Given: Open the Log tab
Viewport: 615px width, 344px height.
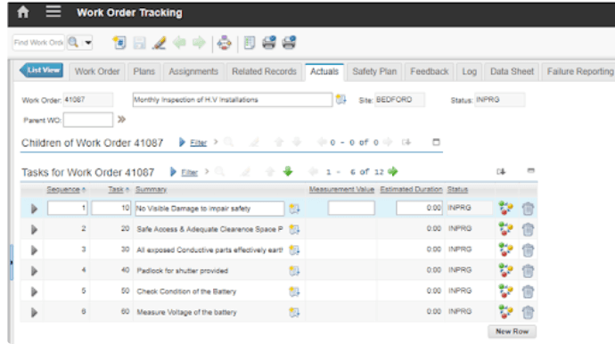Looking at the screenshot, I should point(469,72).
